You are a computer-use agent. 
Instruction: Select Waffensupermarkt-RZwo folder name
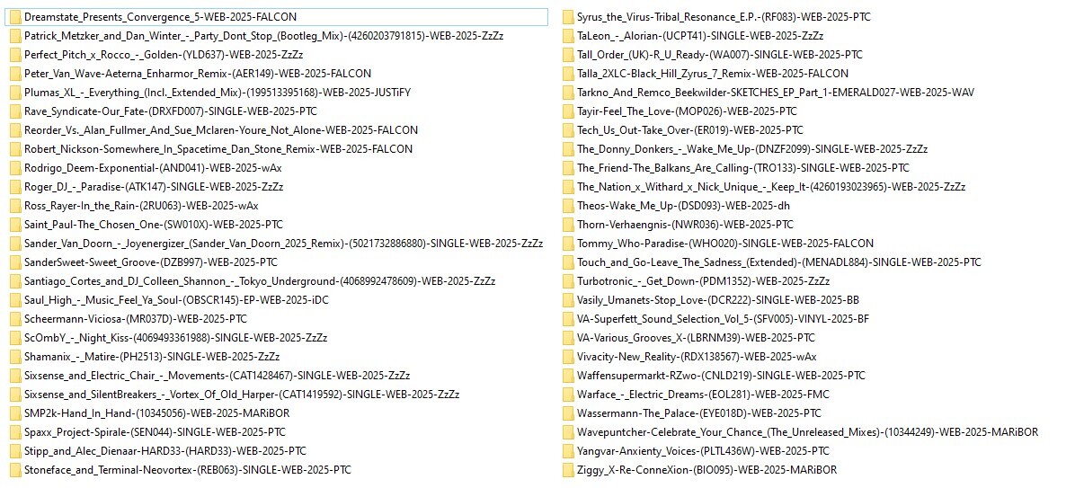click(x=722, y=375)
